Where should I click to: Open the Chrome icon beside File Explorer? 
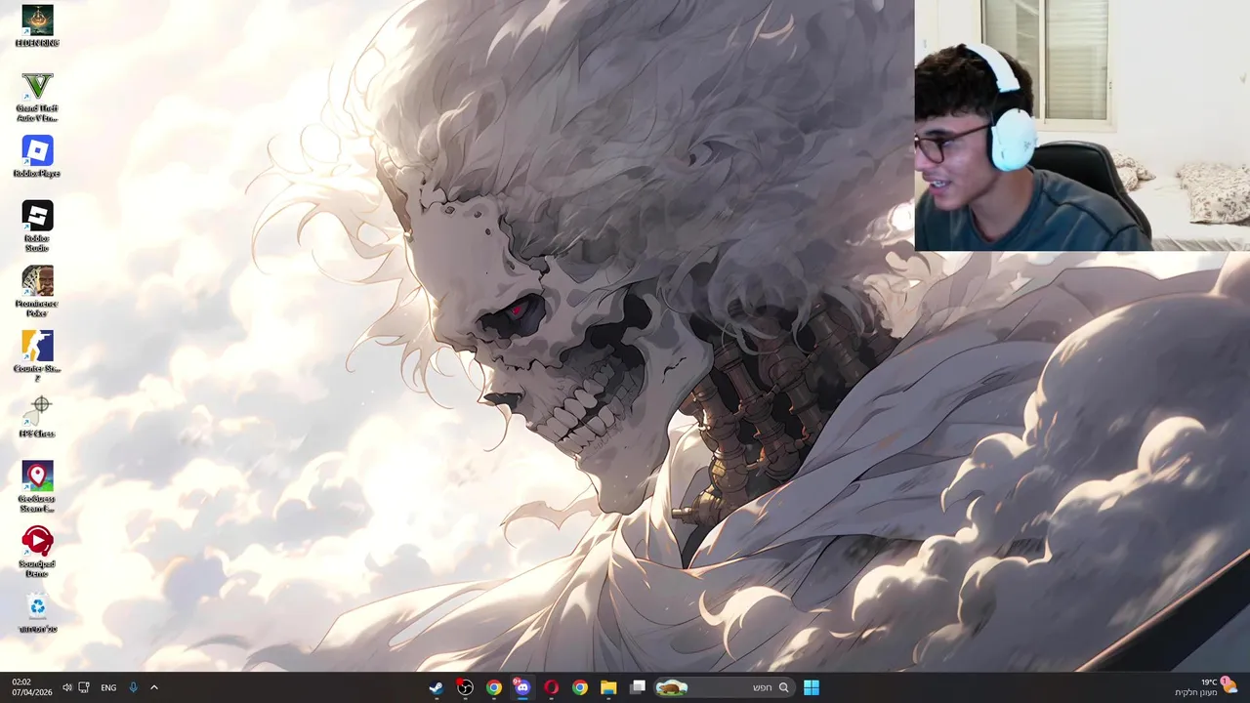tap(580, 687)
